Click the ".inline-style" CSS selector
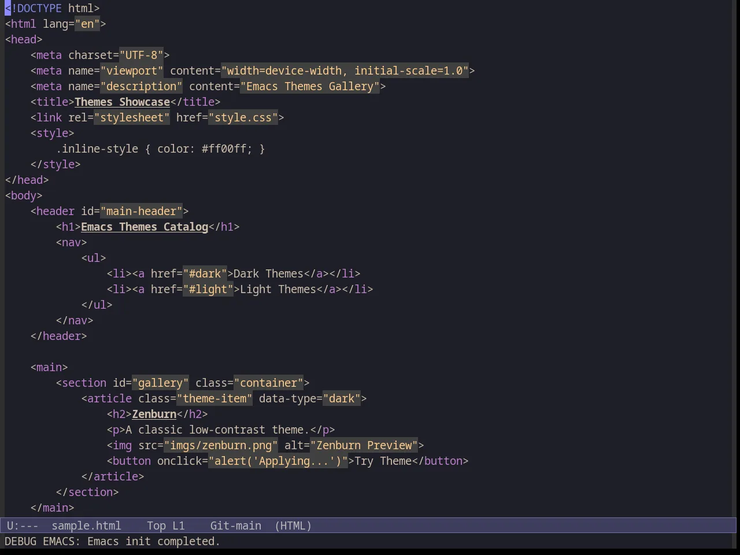This screenshot has width=740, height=555. 97,149
